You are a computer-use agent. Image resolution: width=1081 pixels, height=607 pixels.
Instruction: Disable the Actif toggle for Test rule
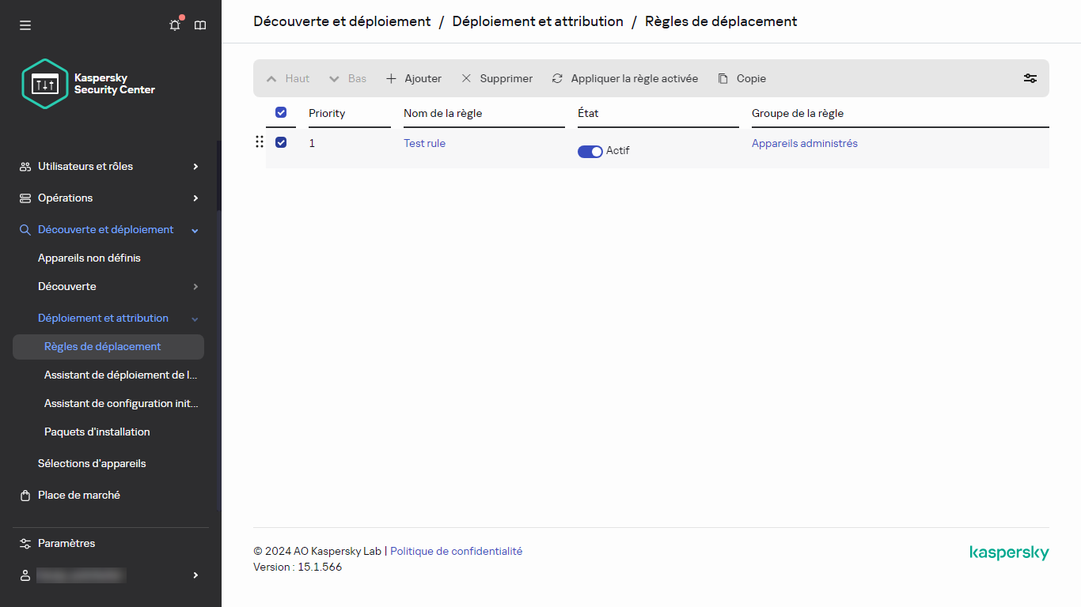(x=590, y=151)
